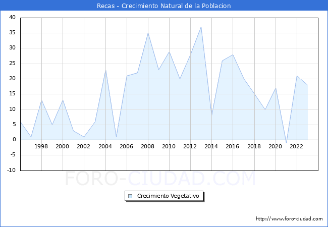The image size is (328, 227).
Task: Open the http://www.foro-ciudad.com link
Action: coord(289,219)
